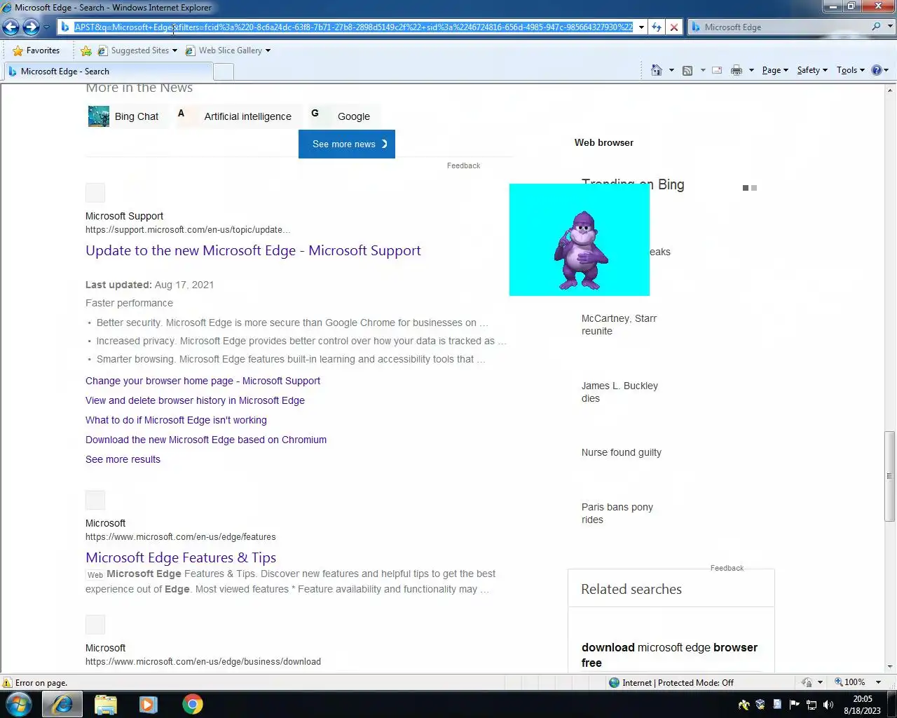Click the privacy report lock icon in status bar
This screenshot has width=897, height=718.
pyautogui.click(x=807, y=682)
